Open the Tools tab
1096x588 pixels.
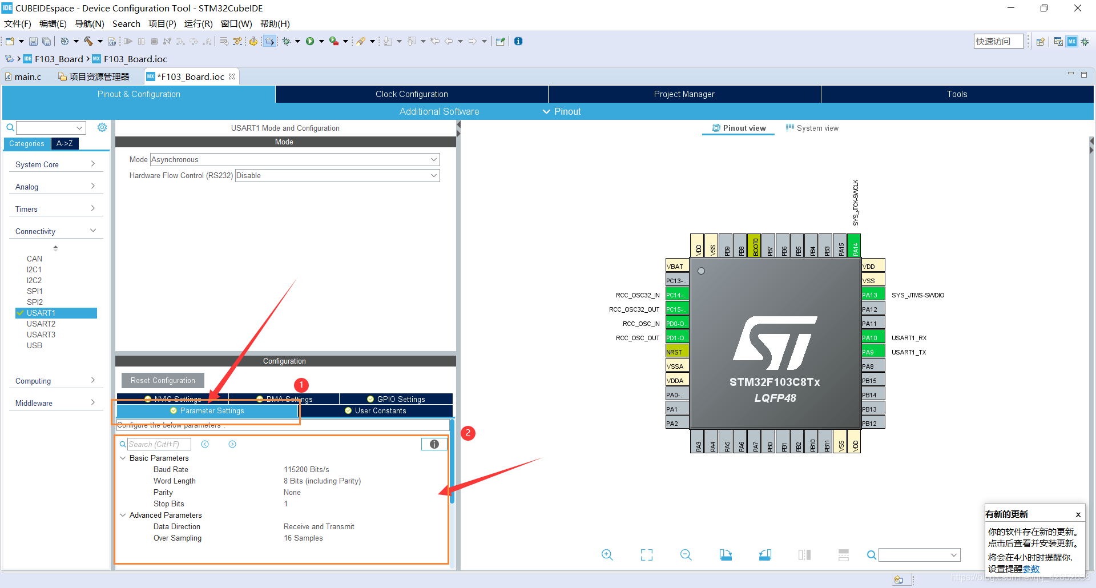[x=957, y=94]
